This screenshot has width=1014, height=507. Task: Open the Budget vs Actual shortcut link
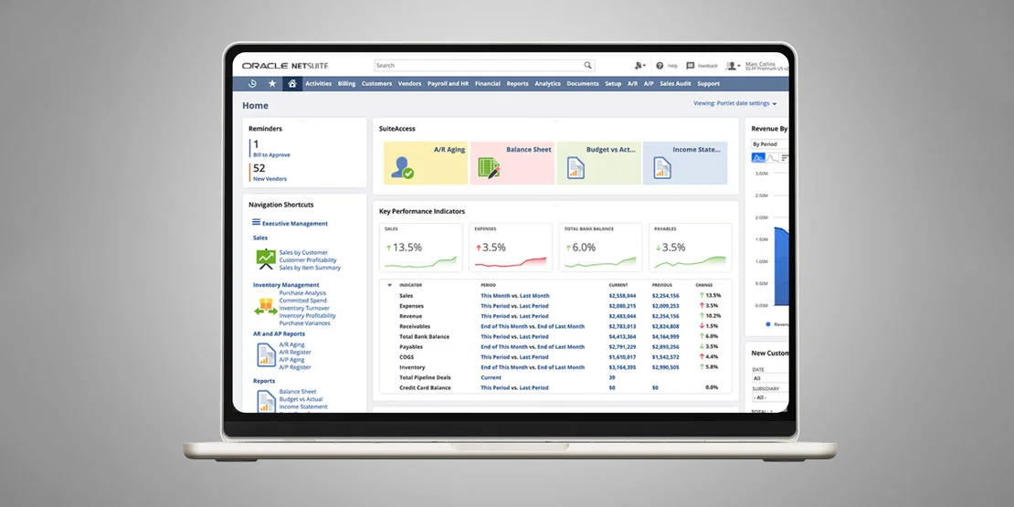point(301,399)
